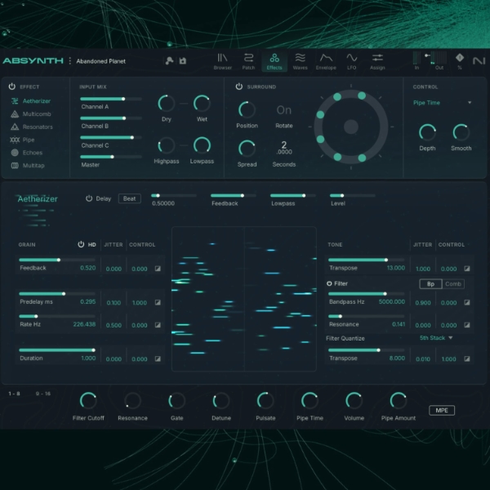This screenshot has width=490, height=490.
Task: Open the Patch view icon
Action: point(248,61)
